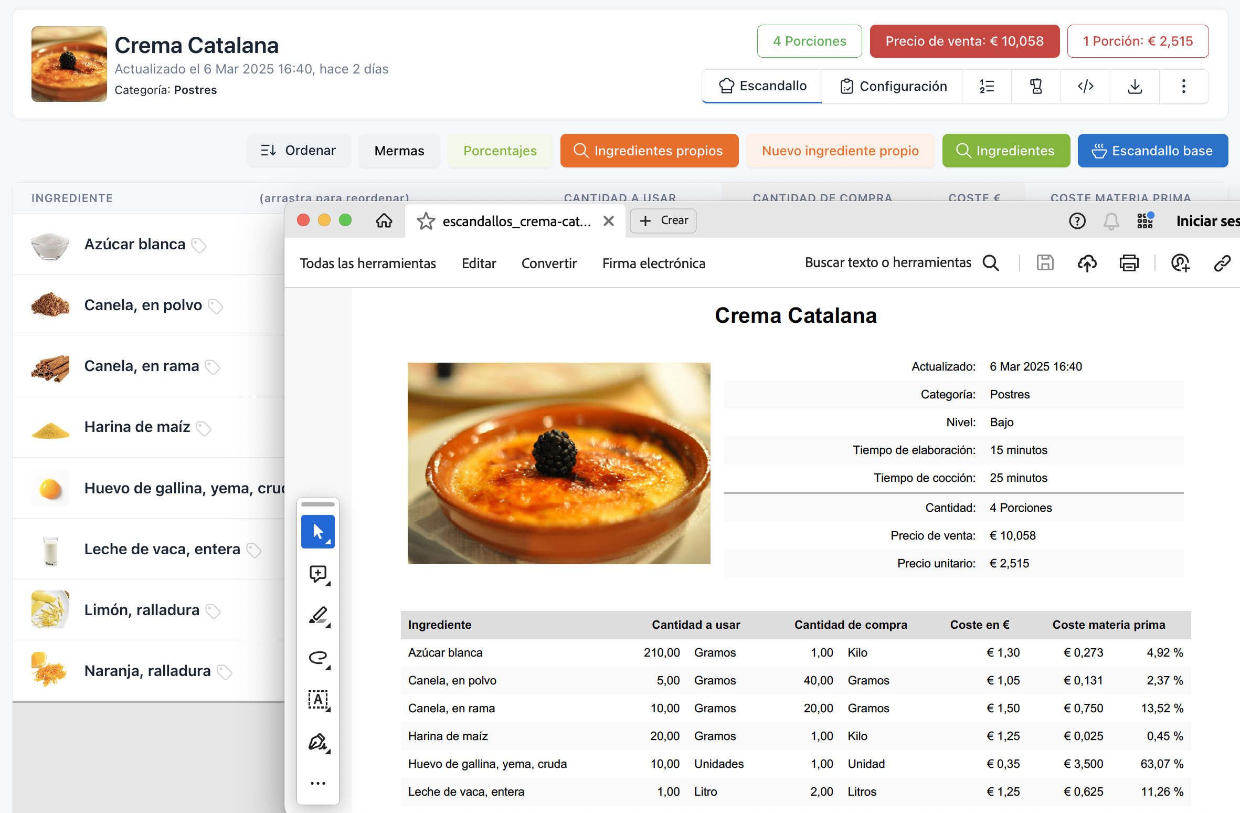Viewport: 1240px width, 813px height.
Task: Open the help question mark icon
Action: (1077, 221)
